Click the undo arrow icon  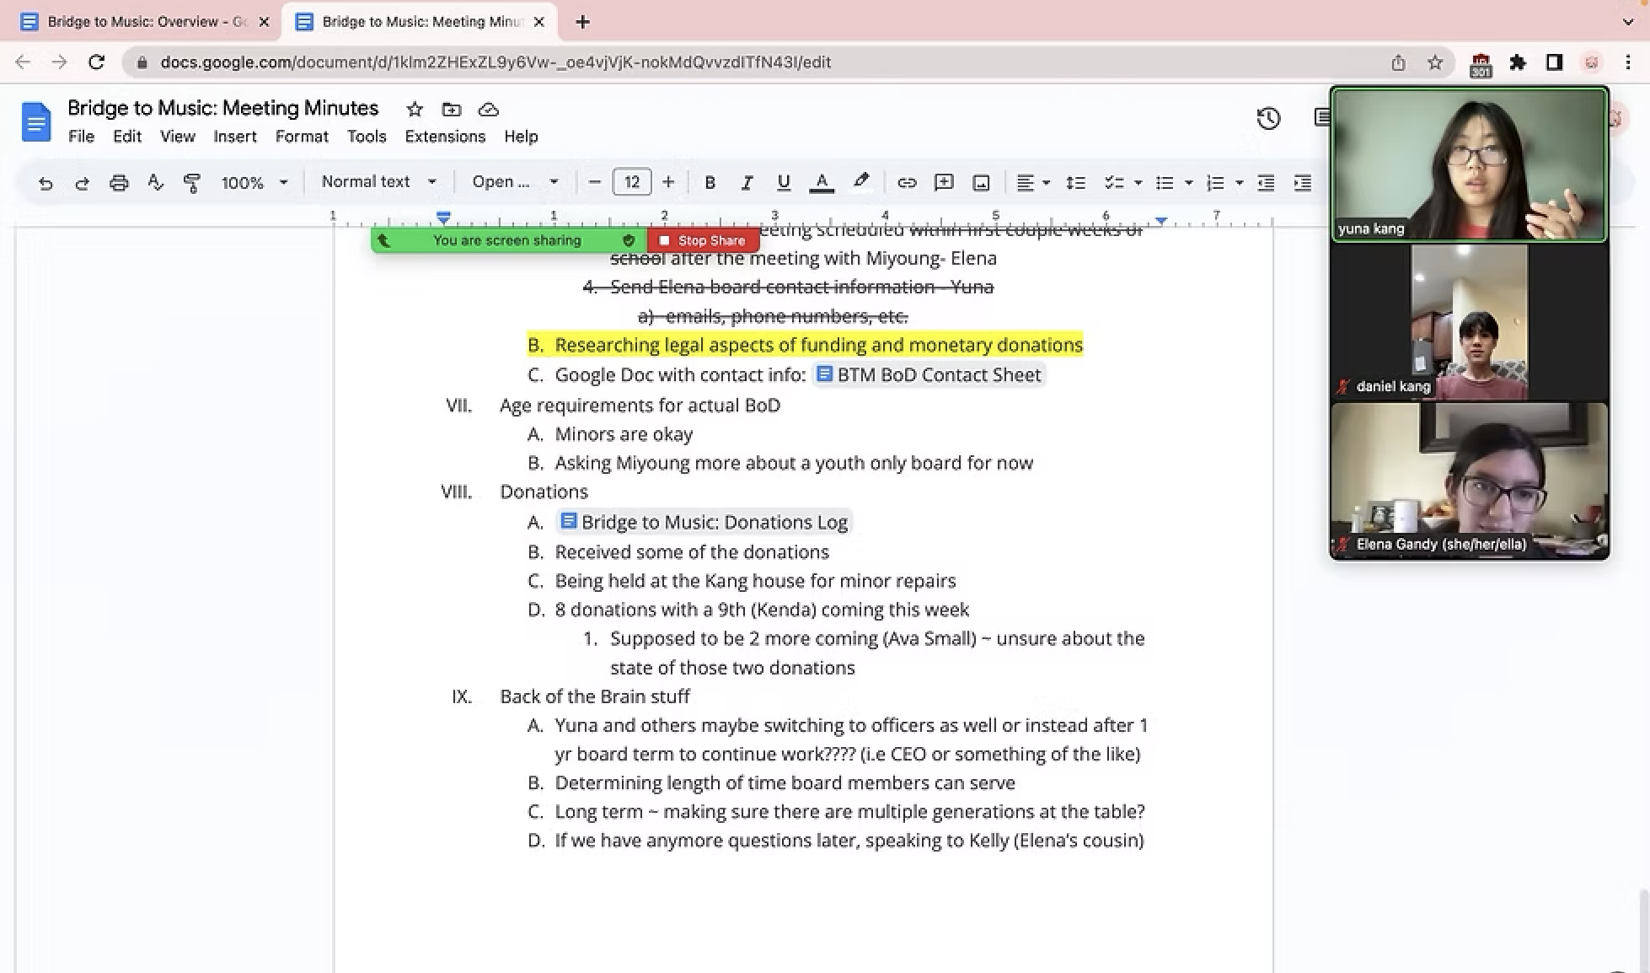(46, 182)
